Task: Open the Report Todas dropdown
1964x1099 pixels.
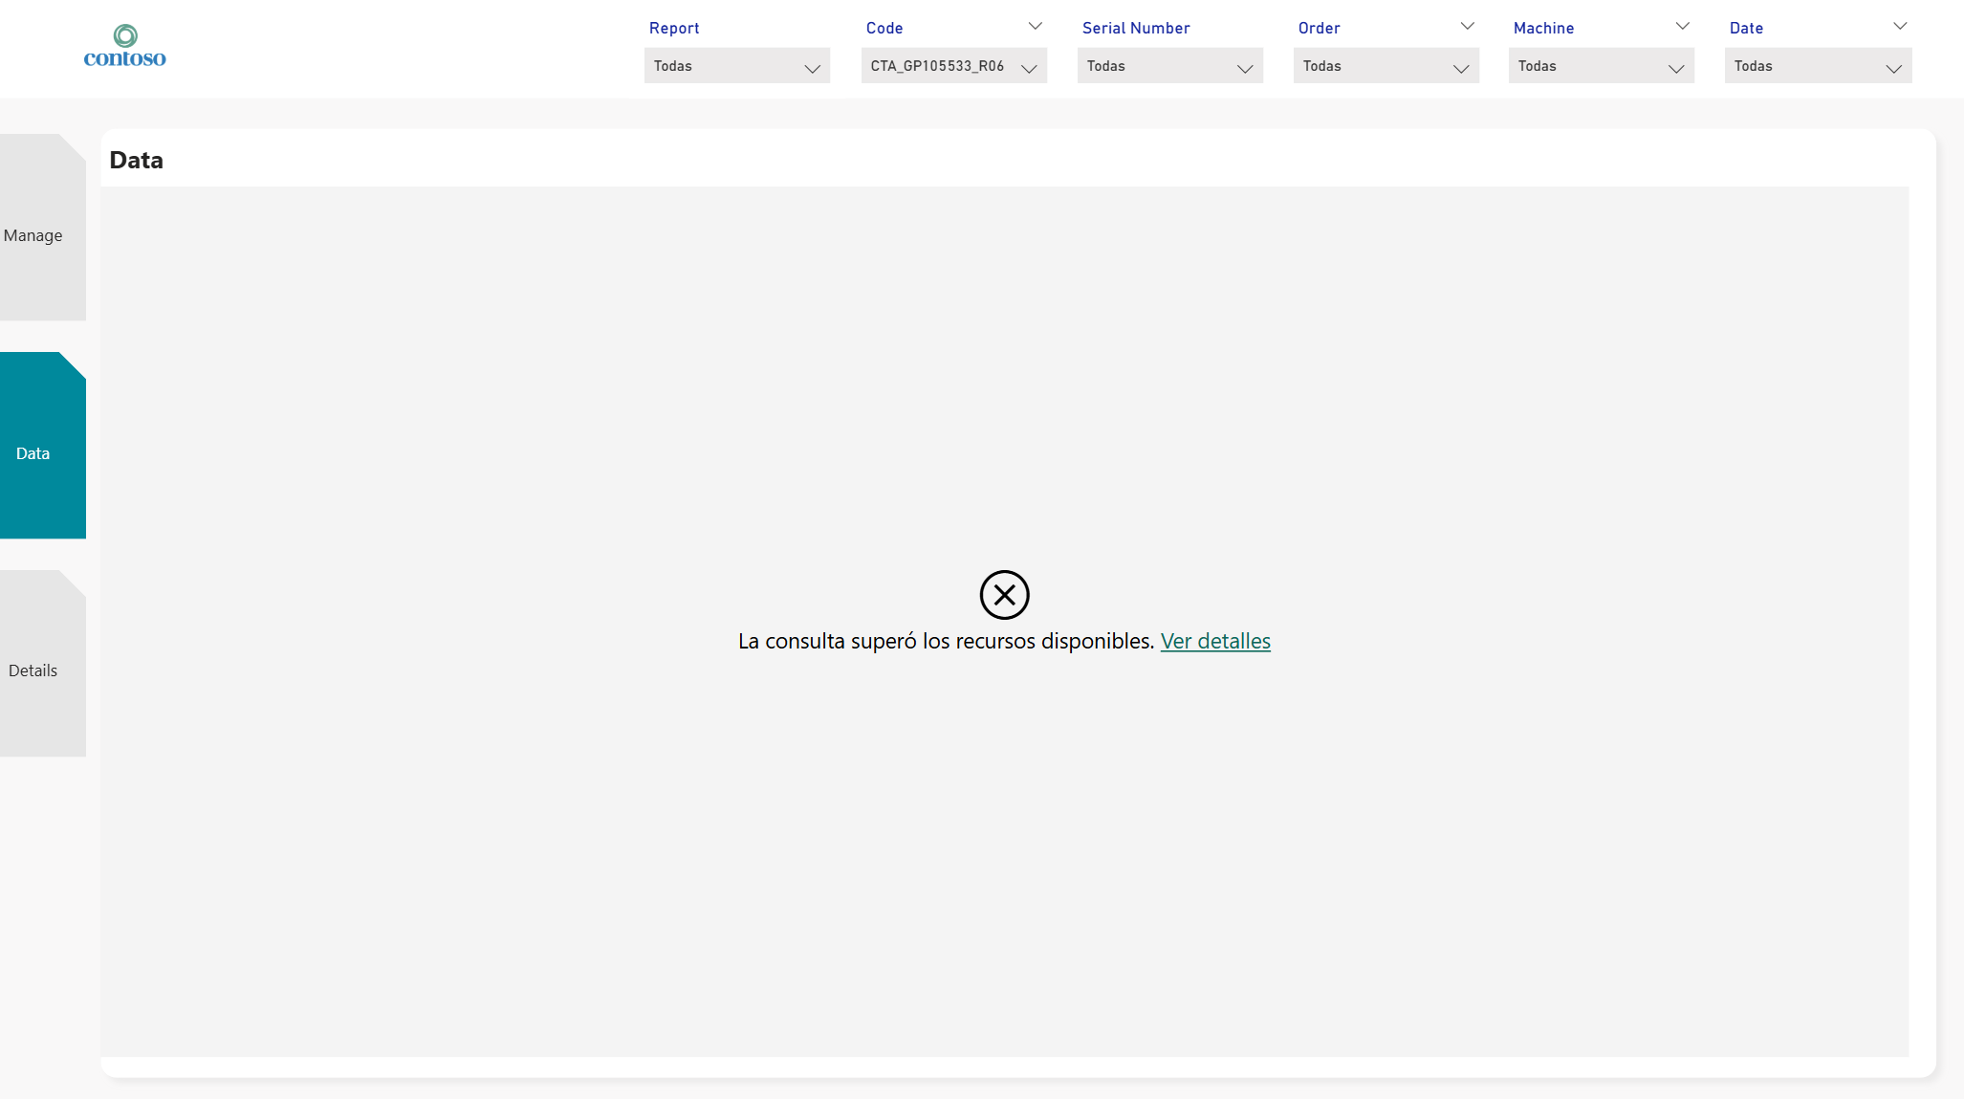Action: click(x=736, y=65)
